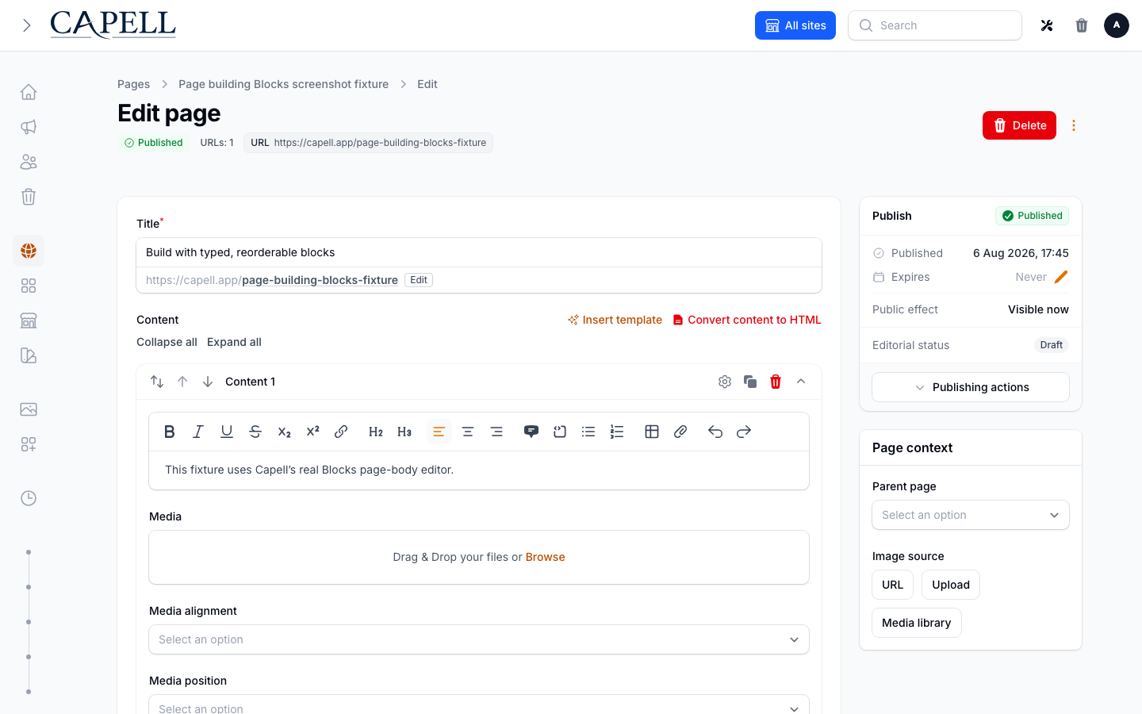The width and height of the screenshot is (1142, 714).
Task: Delete the Content 1 block
Action: click(776, 382)
